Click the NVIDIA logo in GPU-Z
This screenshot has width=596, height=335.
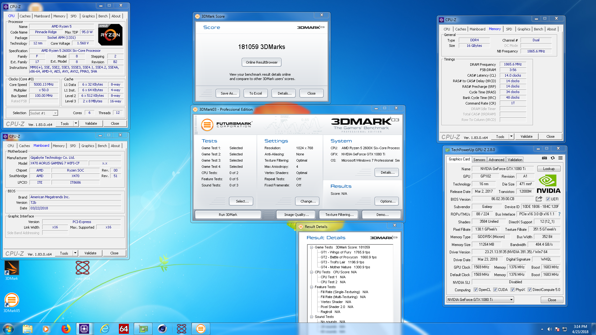[x=549, y=184]
